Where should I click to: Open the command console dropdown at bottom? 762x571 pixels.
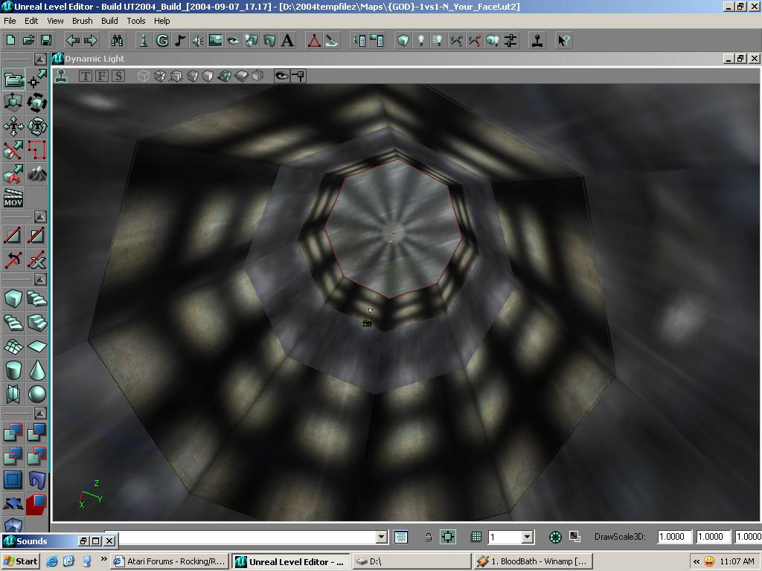click(380, 536)
